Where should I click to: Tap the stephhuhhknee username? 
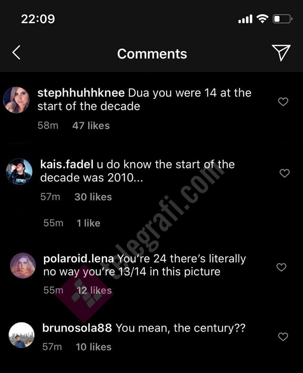click(81, 93)
